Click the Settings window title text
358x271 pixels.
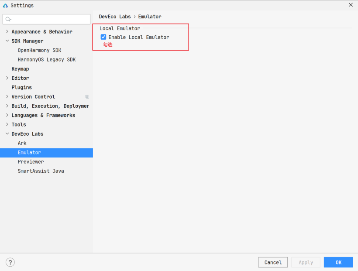(22, 6)
